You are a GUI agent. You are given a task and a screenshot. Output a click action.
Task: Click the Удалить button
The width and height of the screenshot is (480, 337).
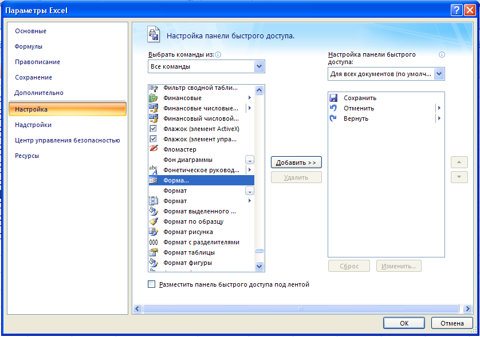pyautogui.click(x=296, y=177)
